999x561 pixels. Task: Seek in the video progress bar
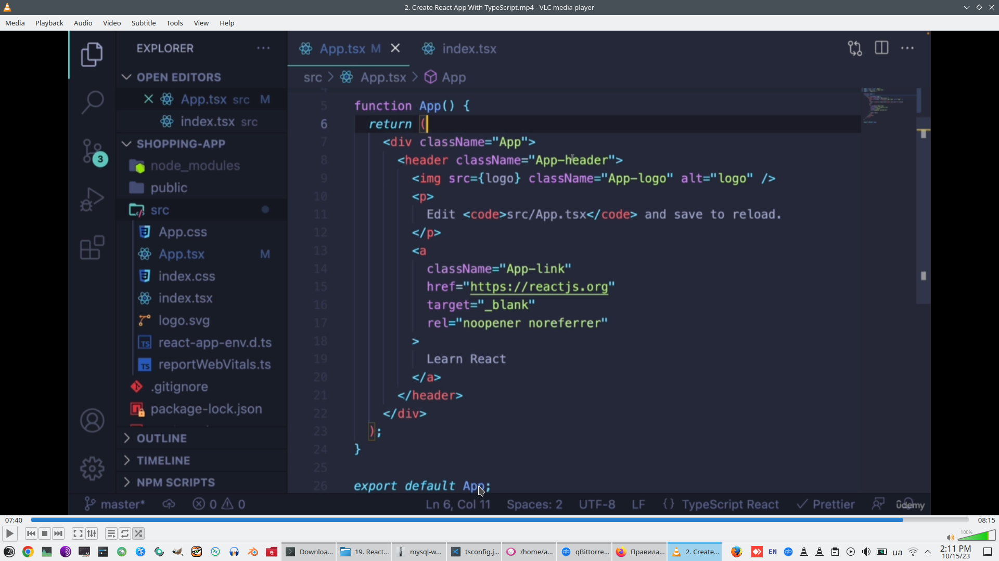tap(499, 519)
